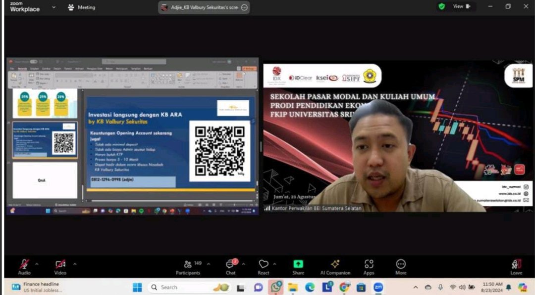The height and width of the screenshot is (295, 535).
Task: Open the Participants panel
Action: (188, 267)
